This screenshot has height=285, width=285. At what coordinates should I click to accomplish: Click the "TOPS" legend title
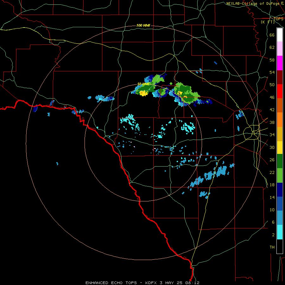[278, 19]
